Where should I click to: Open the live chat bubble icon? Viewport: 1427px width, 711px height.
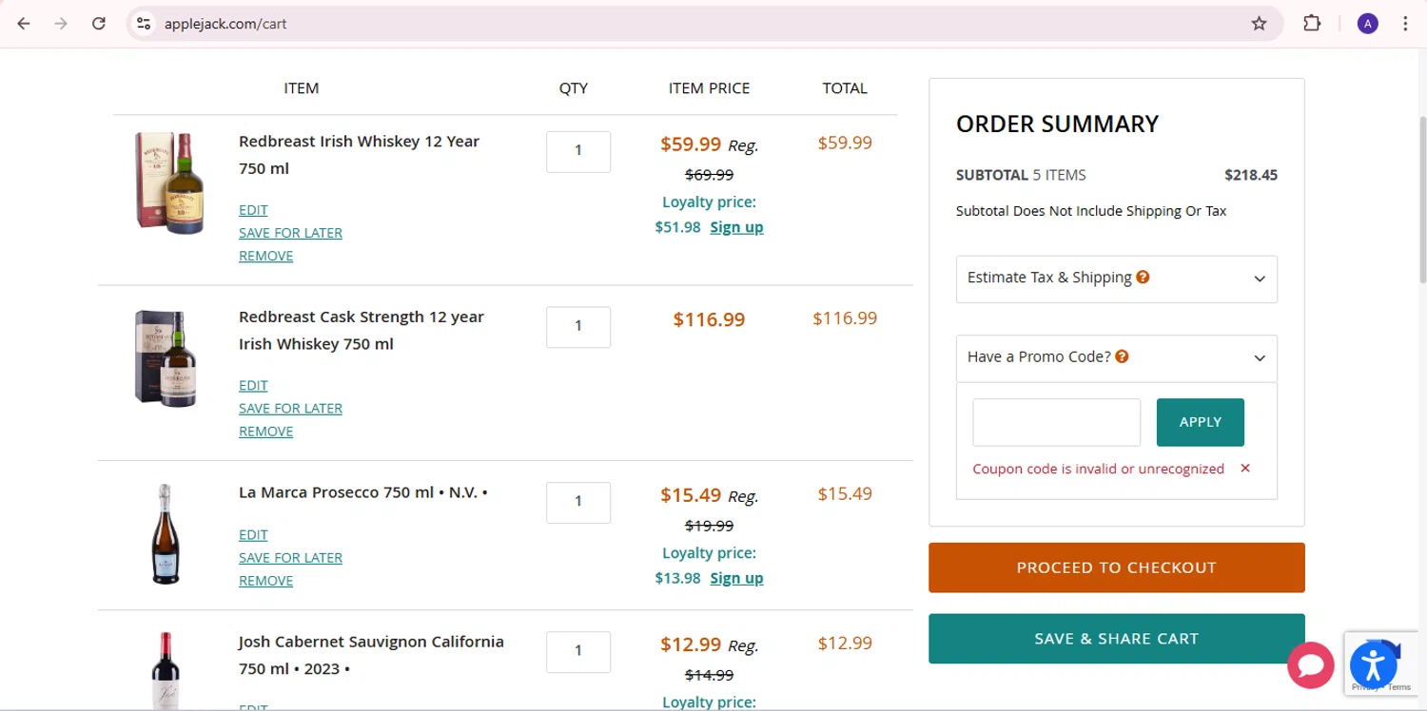(x=1311, y=664)
